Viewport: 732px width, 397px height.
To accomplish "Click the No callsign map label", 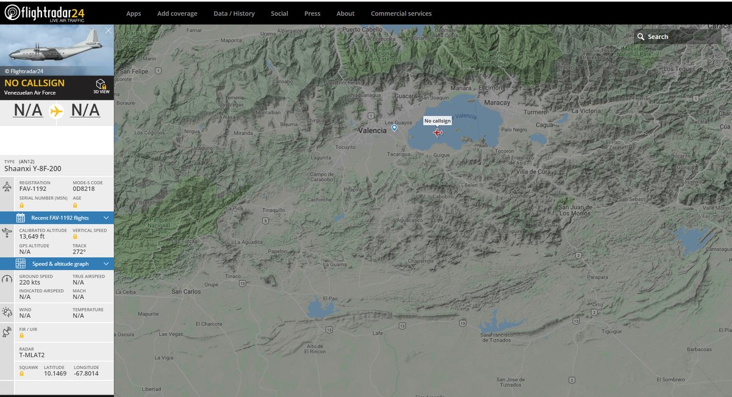I will [x=437, y=121].
